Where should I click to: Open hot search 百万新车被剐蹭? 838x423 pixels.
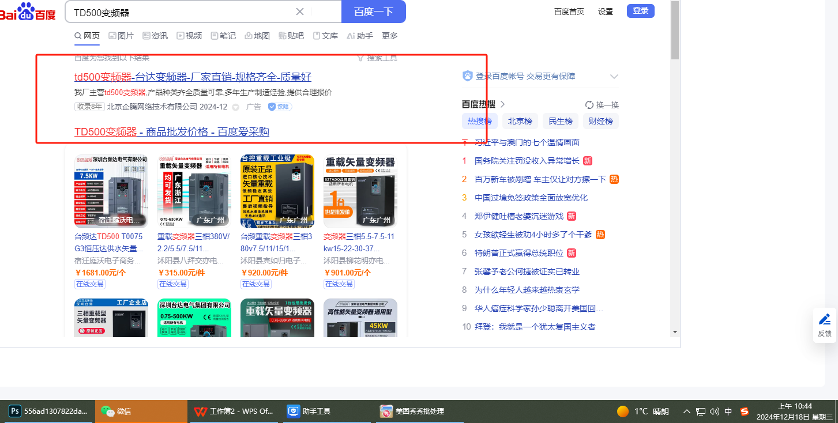click(540, 179)
